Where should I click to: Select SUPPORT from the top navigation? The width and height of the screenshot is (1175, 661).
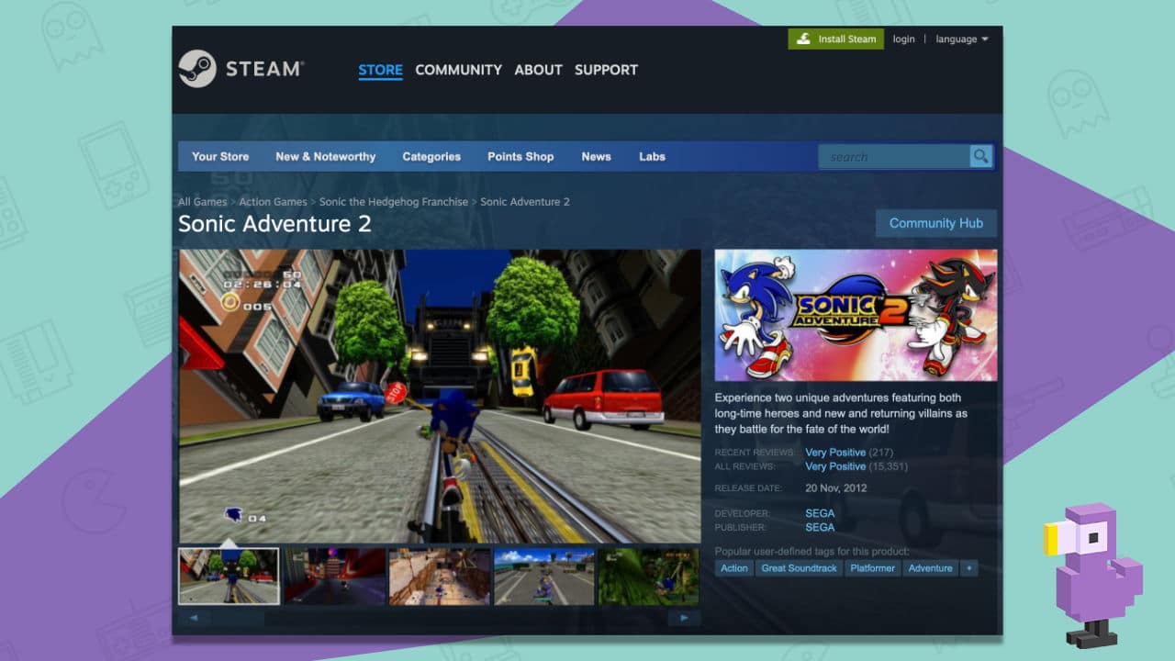tap(606, 69)
